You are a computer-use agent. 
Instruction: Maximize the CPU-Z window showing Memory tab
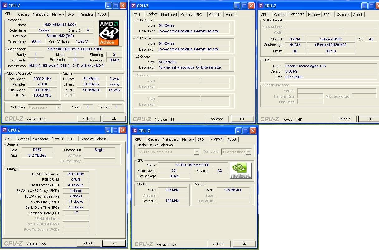[x=116, y=130]
